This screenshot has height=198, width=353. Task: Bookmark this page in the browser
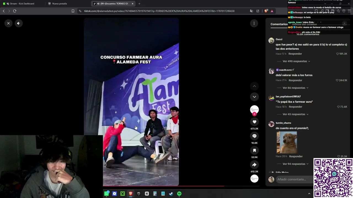pos(73,11)
